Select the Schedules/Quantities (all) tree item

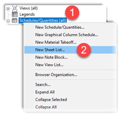43,20
